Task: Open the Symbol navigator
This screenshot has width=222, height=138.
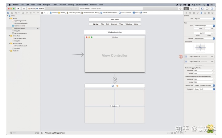Action: pos(16,13)
